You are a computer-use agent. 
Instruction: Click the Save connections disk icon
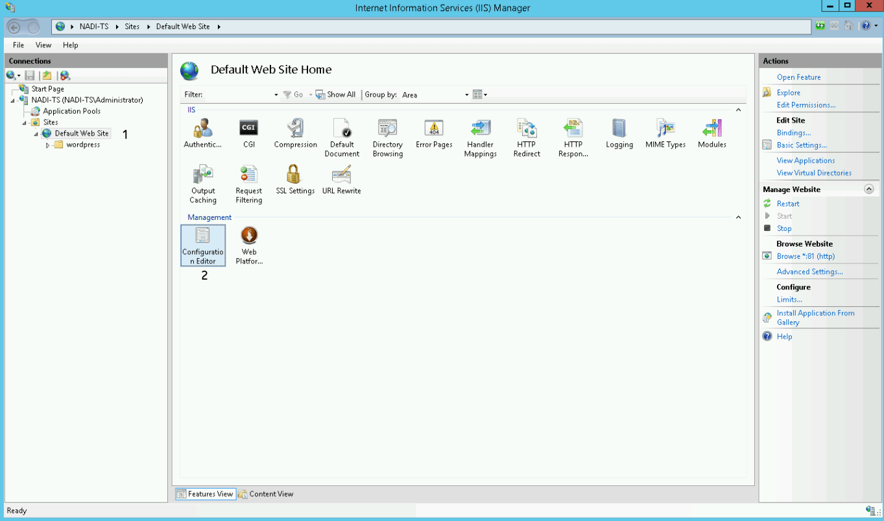pyautogui.click(x=30, y=76)
